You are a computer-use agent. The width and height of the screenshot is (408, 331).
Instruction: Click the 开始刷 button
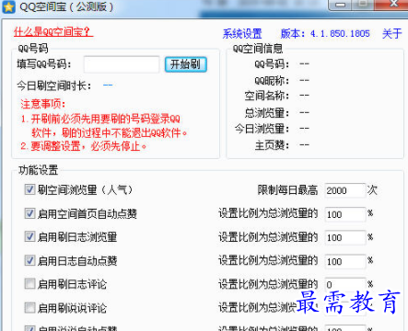186,64
